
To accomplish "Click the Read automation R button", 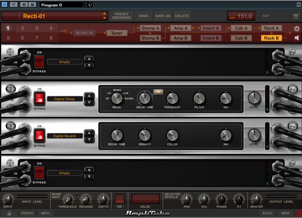I will click(24, 5).
